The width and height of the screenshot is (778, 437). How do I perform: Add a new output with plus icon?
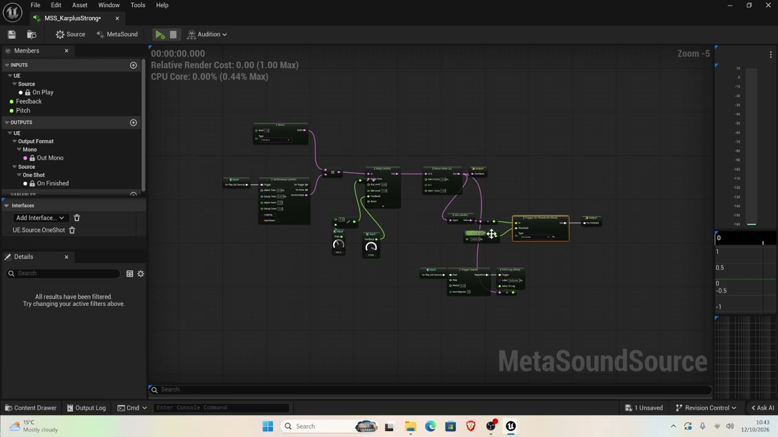coord(133,123)
